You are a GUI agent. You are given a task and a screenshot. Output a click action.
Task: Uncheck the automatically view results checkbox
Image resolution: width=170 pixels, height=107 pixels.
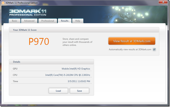154,49
